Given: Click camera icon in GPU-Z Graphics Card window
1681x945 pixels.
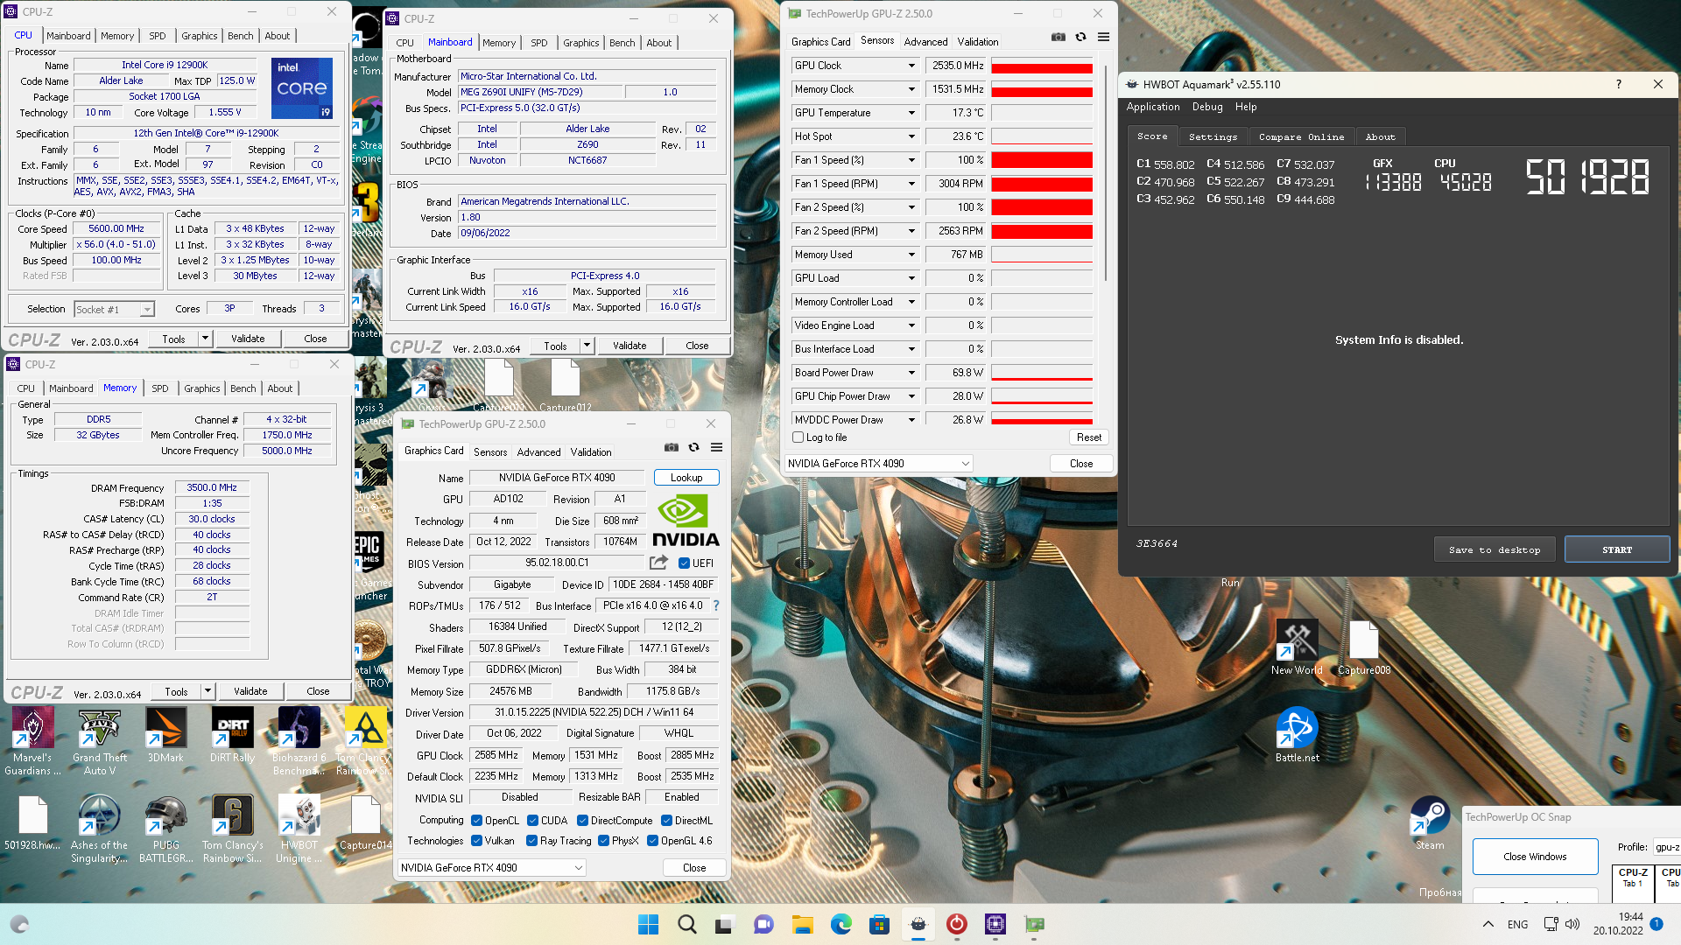Looking at the screenshot, I should click(x=672, y=447).
